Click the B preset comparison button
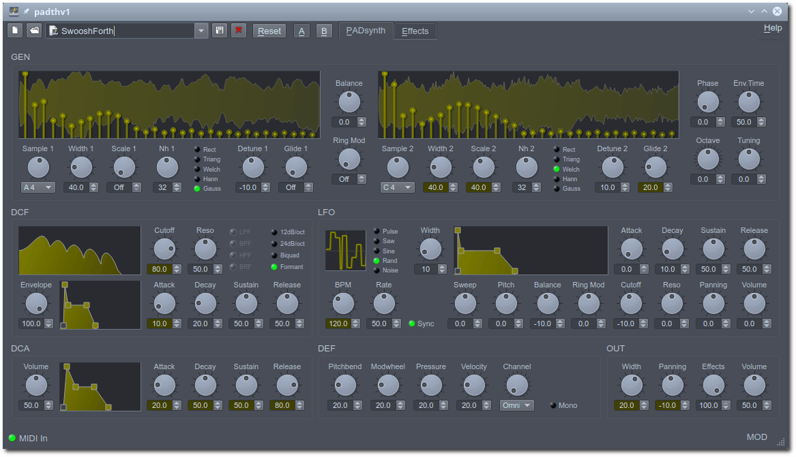 (x=324, y=31)
